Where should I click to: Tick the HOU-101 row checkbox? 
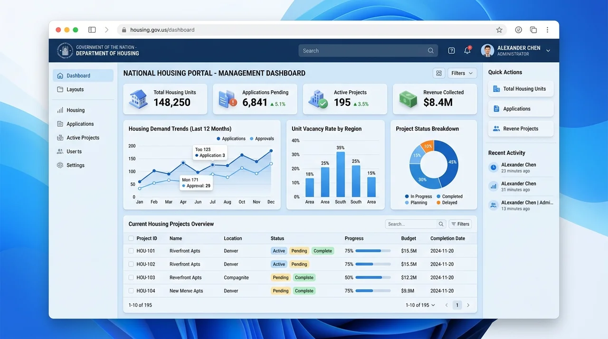coord(131,251)
